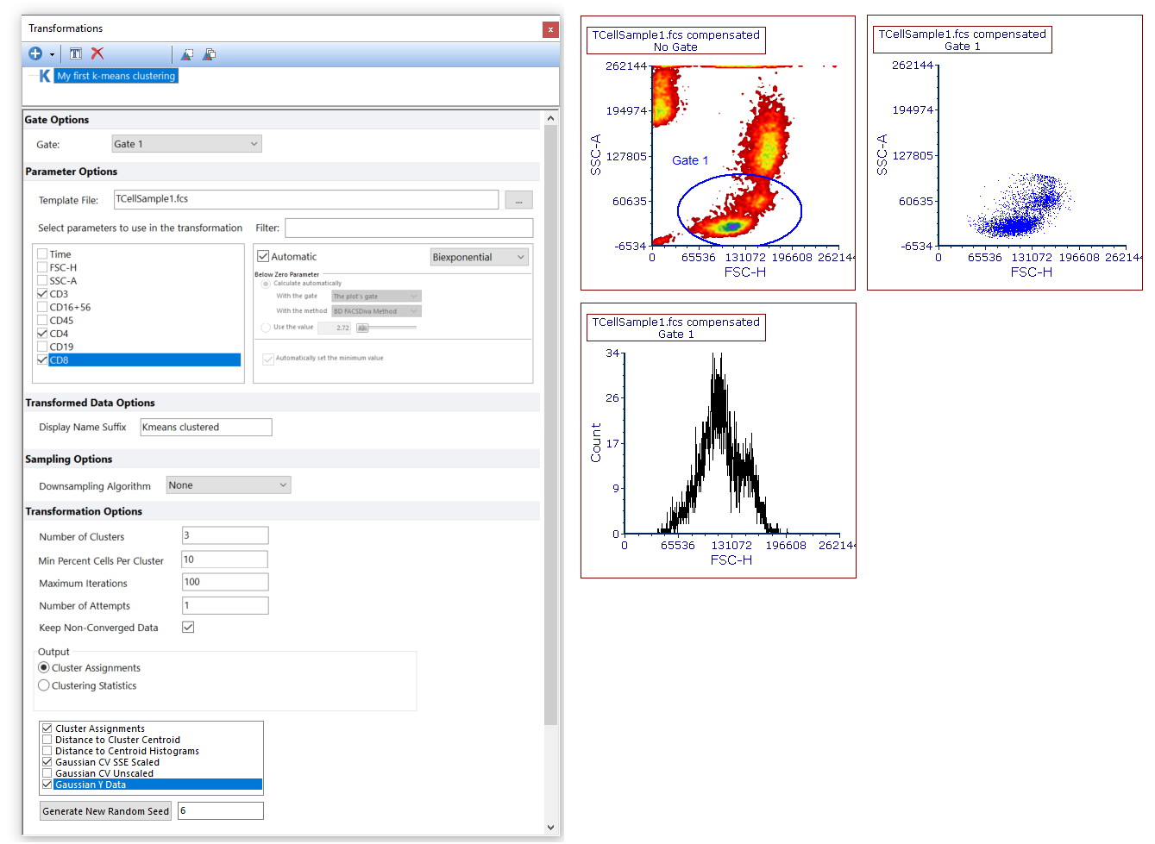Close the Transformations window
This screenshot has width=1155, height=844.
point(550,29)
